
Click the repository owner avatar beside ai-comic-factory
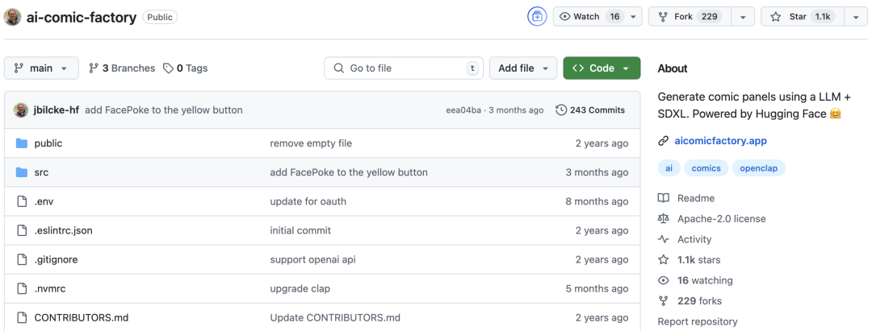pyautogui.click(x=13, y=17)
